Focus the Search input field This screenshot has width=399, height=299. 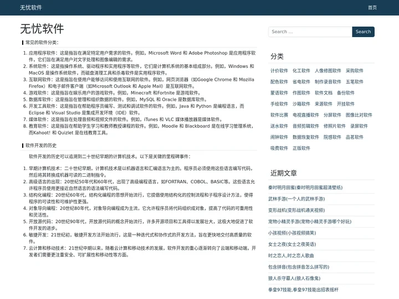(310, 32)
